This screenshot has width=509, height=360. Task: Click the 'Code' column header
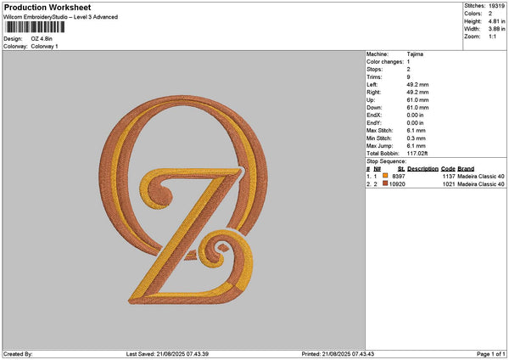coord(448,169)
